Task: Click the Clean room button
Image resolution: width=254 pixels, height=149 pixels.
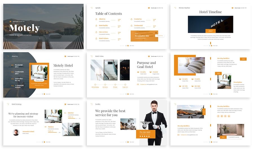Action: click(39, 80)
